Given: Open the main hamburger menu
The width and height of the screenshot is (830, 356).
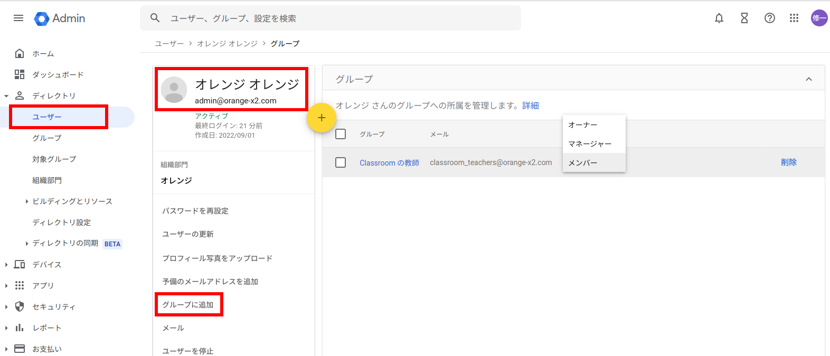Looking at the screenshot, I should 18,18.
